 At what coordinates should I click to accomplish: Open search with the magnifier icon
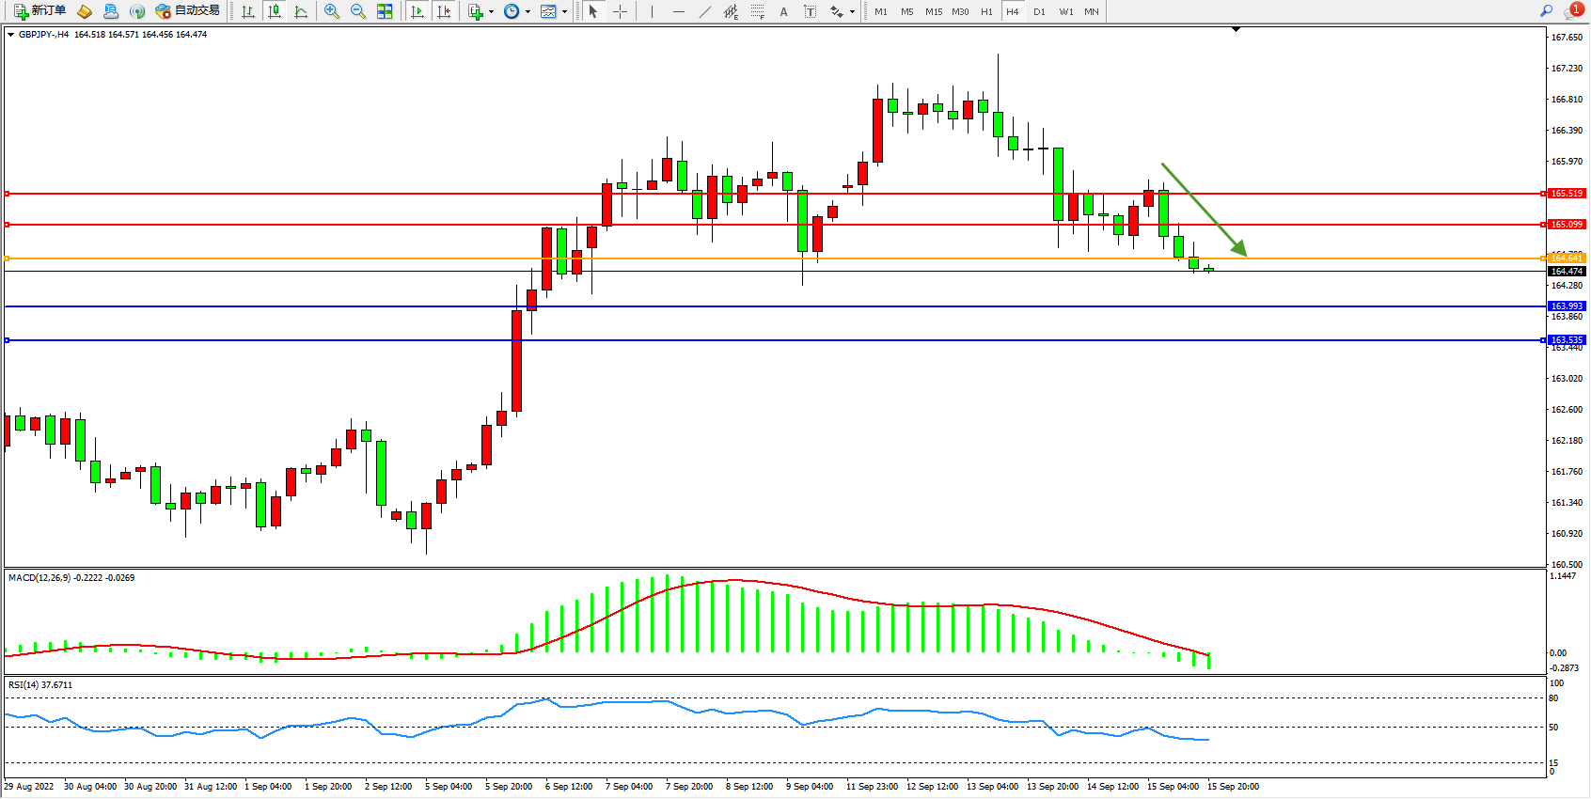pos(1546,11)
